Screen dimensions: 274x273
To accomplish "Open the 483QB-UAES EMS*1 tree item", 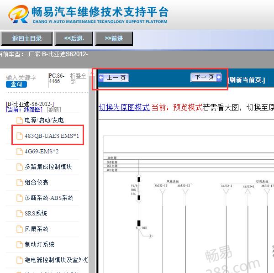I will pyautogui.click(x=52, y=136).
